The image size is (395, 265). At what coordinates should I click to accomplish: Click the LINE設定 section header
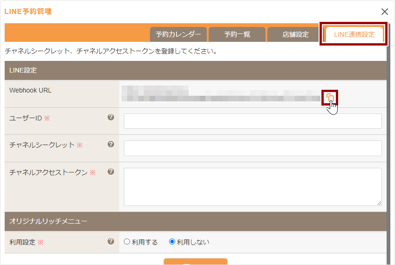click(x=196, y=70)
